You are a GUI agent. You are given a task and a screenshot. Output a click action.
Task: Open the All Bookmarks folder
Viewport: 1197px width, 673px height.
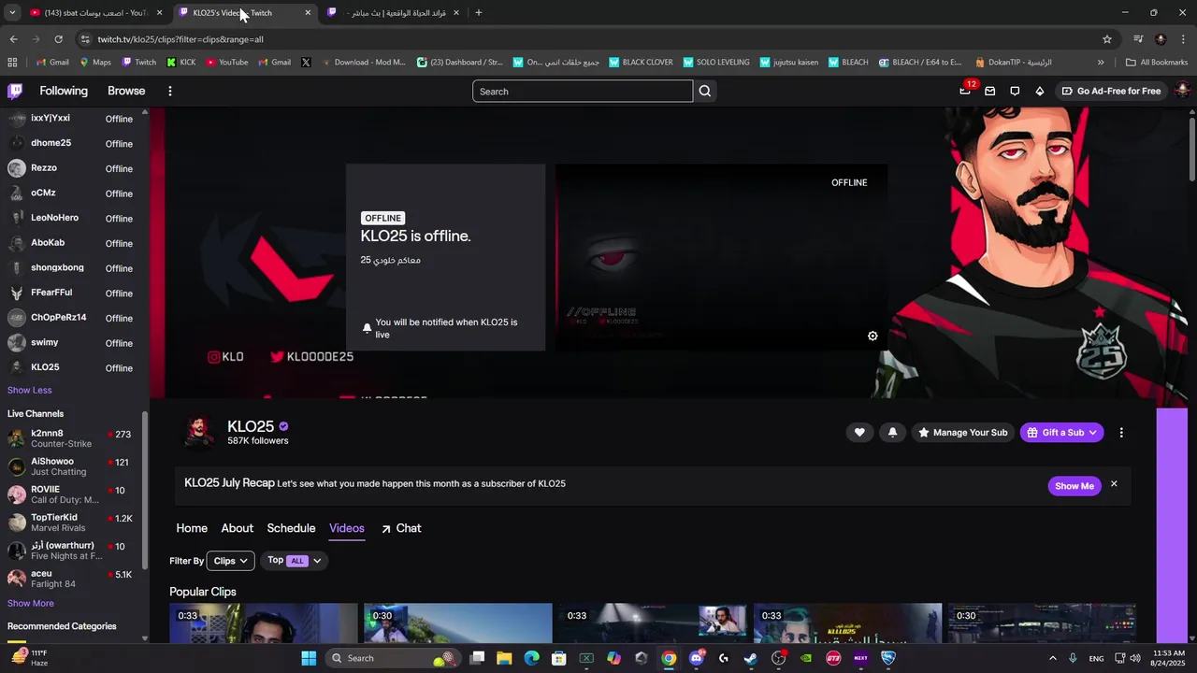(1157, 63)
